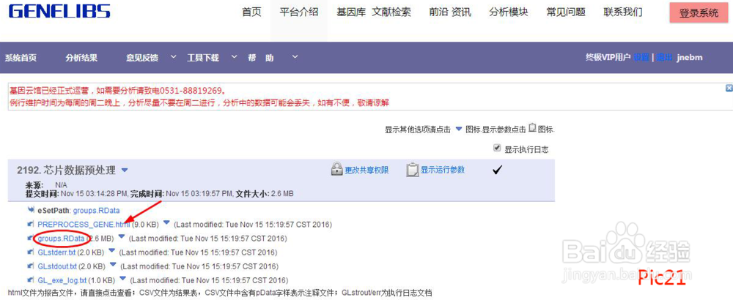This screenshot has height=300, width=733.
Task: Open the GLstderr.txt file link
Action: tap(56, 253)
